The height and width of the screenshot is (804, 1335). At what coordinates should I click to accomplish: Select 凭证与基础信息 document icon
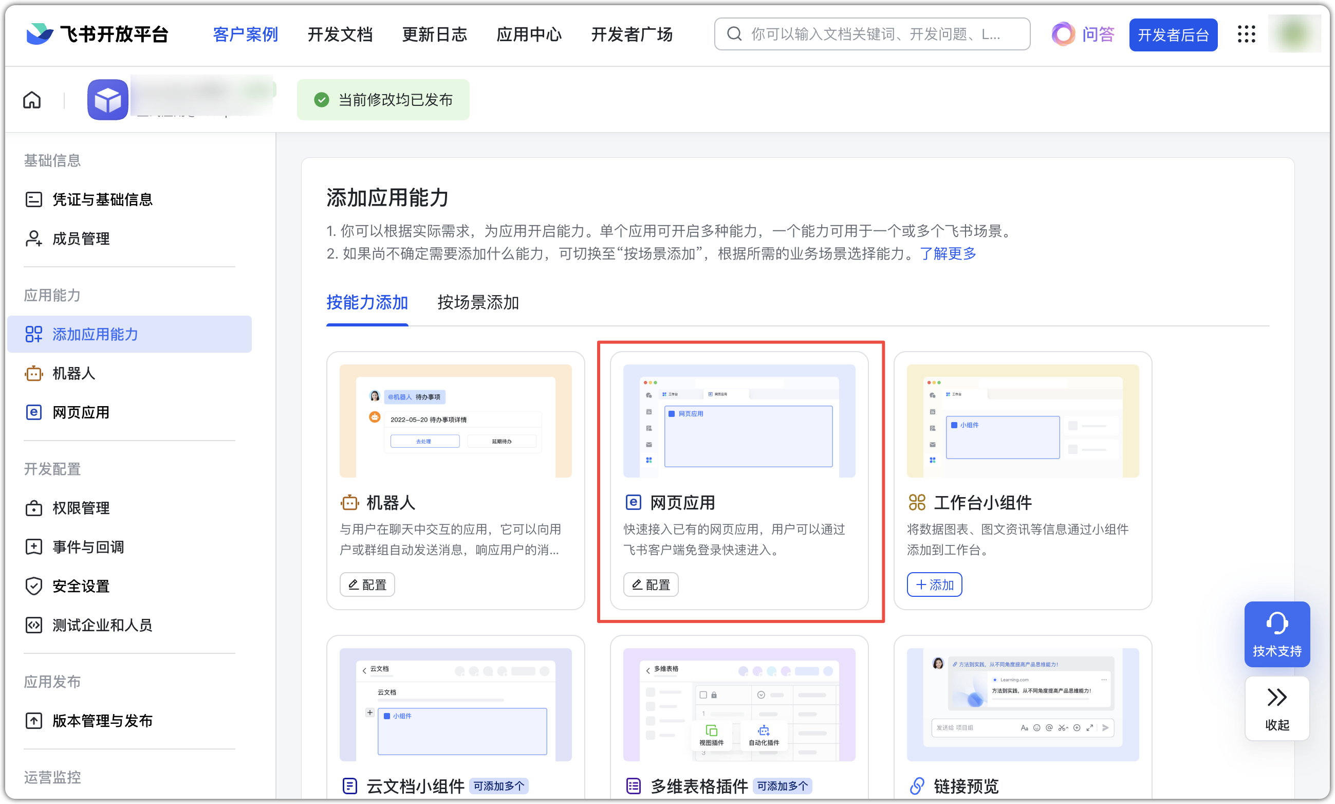[33, 199]
